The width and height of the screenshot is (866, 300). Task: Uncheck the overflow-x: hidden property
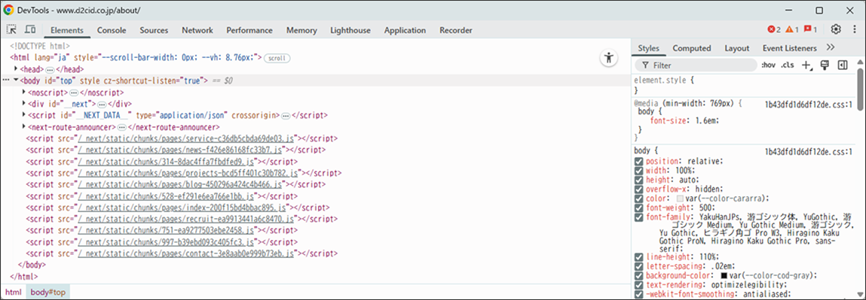coord(639,189)
